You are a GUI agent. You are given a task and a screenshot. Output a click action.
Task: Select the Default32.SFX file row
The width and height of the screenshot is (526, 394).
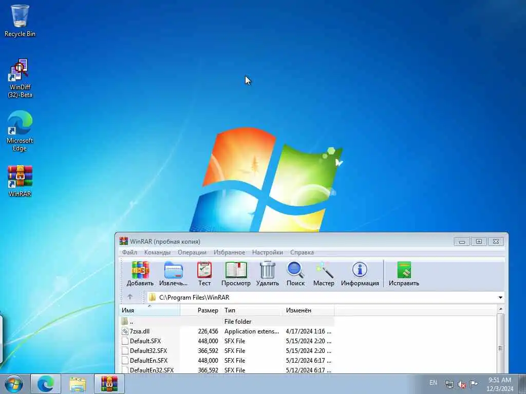coord(227,350)
